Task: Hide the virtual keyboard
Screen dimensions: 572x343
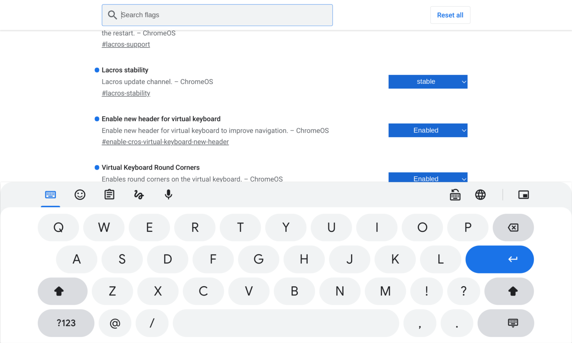Action: pos(506,323)
